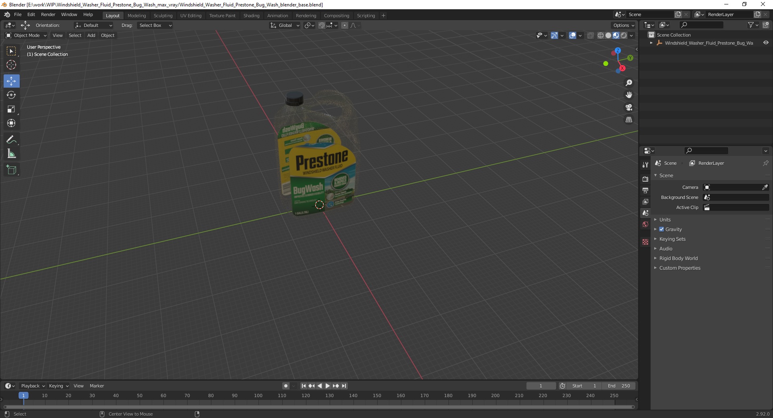Screen dimensions: 773x418
Task: Toggle snapping magnet
Action: coord(321,25)
